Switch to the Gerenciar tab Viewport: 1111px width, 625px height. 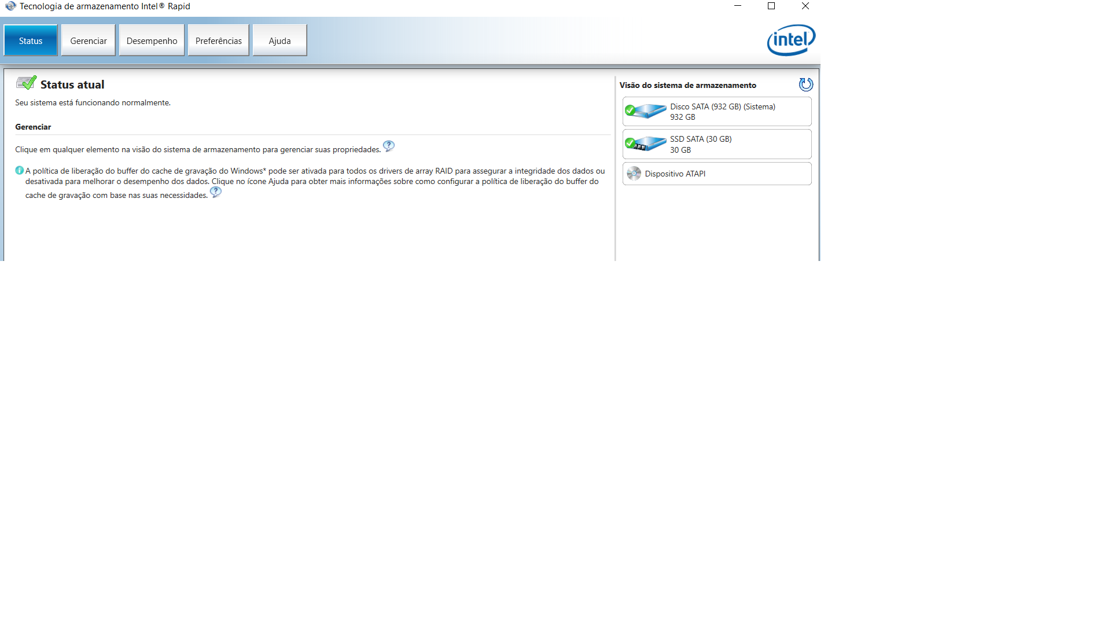coord(89,41)
